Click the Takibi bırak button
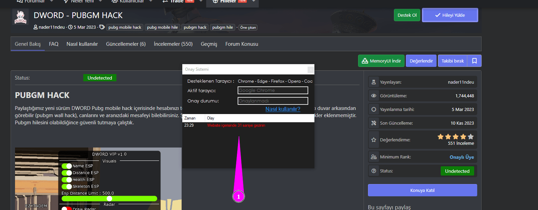Viewport: 538px width, 210px height. [x=453, y=61]
